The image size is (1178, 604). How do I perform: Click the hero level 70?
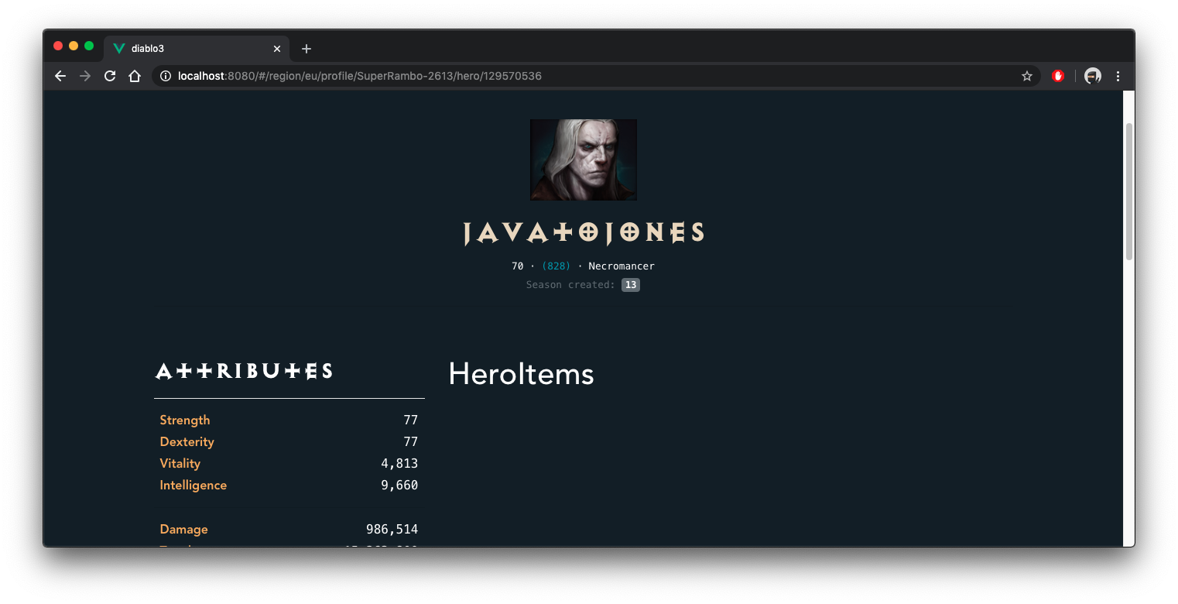[518, 266]
